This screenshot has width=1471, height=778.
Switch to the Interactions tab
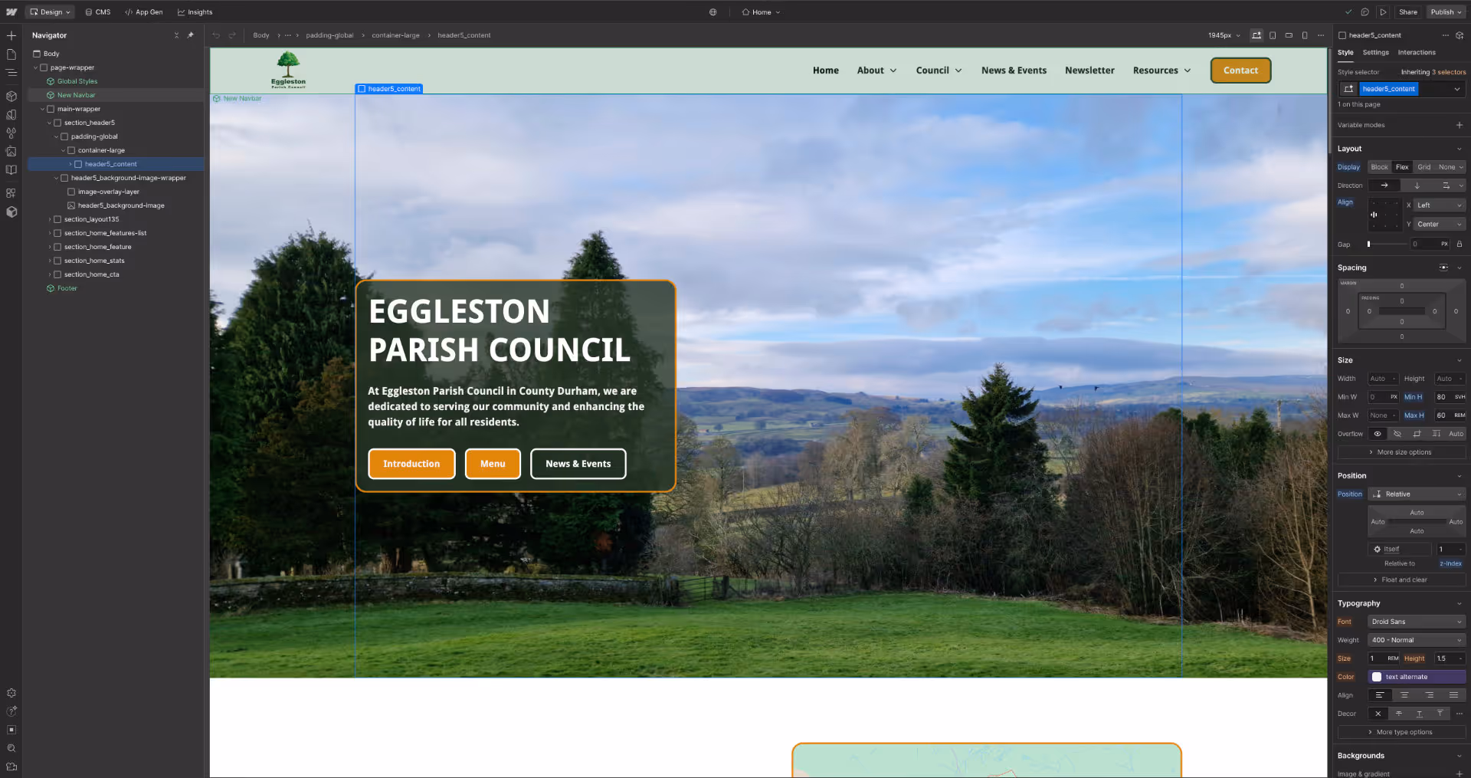1417,53
